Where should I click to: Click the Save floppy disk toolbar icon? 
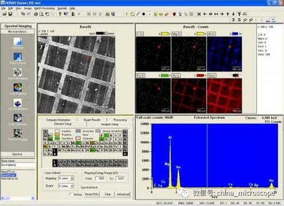[10, 14]
